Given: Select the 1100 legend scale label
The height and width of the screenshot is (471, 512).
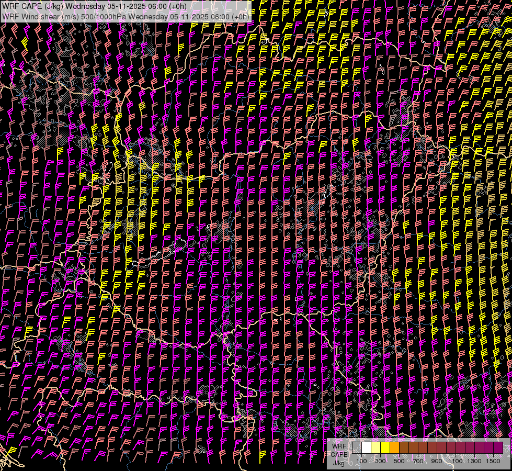Looking at the screenshot, I should [x=456, y=461].
